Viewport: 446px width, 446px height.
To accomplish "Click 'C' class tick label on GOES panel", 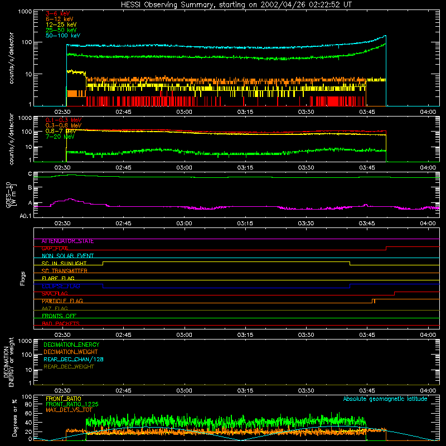I will (x=30, y=174).
